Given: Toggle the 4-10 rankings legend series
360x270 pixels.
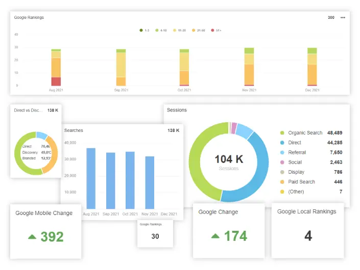Looking at the screenshot, I should coord(160,31).
